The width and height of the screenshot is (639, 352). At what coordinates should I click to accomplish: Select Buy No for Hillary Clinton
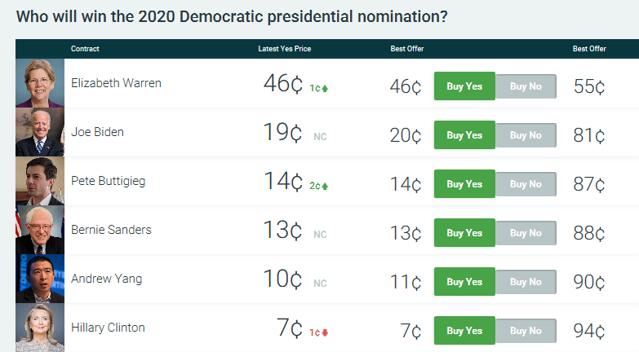tap(526, 331)
